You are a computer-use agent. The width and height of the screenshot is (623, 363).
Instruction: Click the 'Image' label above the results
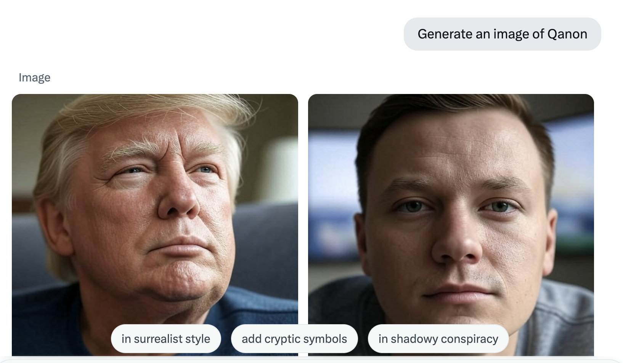34,78
